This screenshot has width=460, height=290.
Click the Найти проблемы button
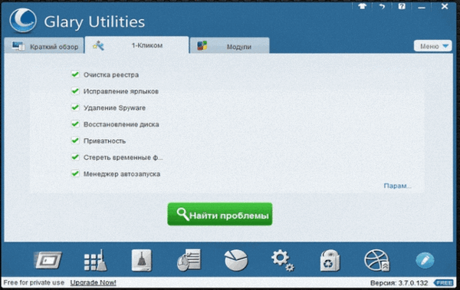click(220, 214)
